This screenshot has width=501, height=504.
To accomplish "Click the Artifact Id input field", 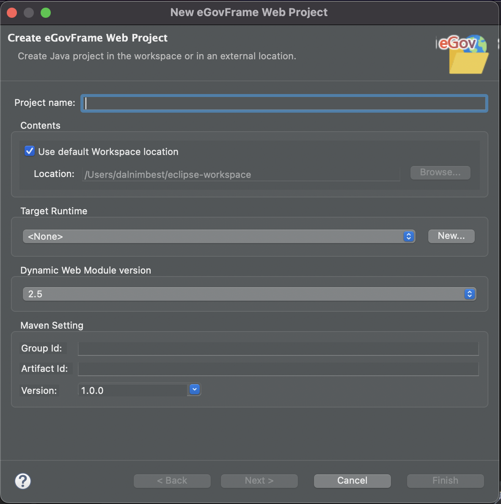I will pyautogui.click(x=278, y=369).
